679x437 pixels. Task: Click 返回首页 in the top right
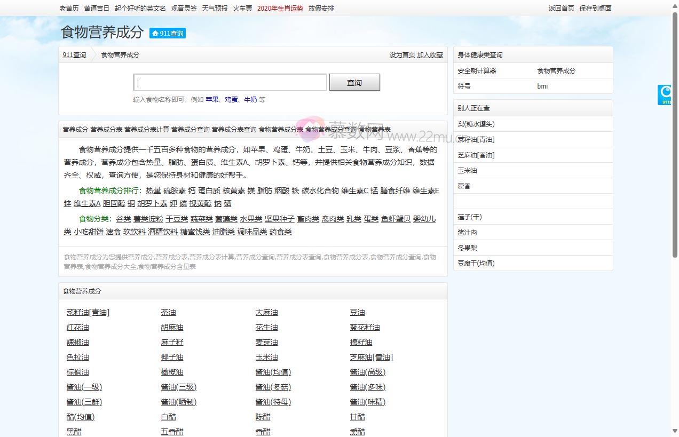(561, 8)
